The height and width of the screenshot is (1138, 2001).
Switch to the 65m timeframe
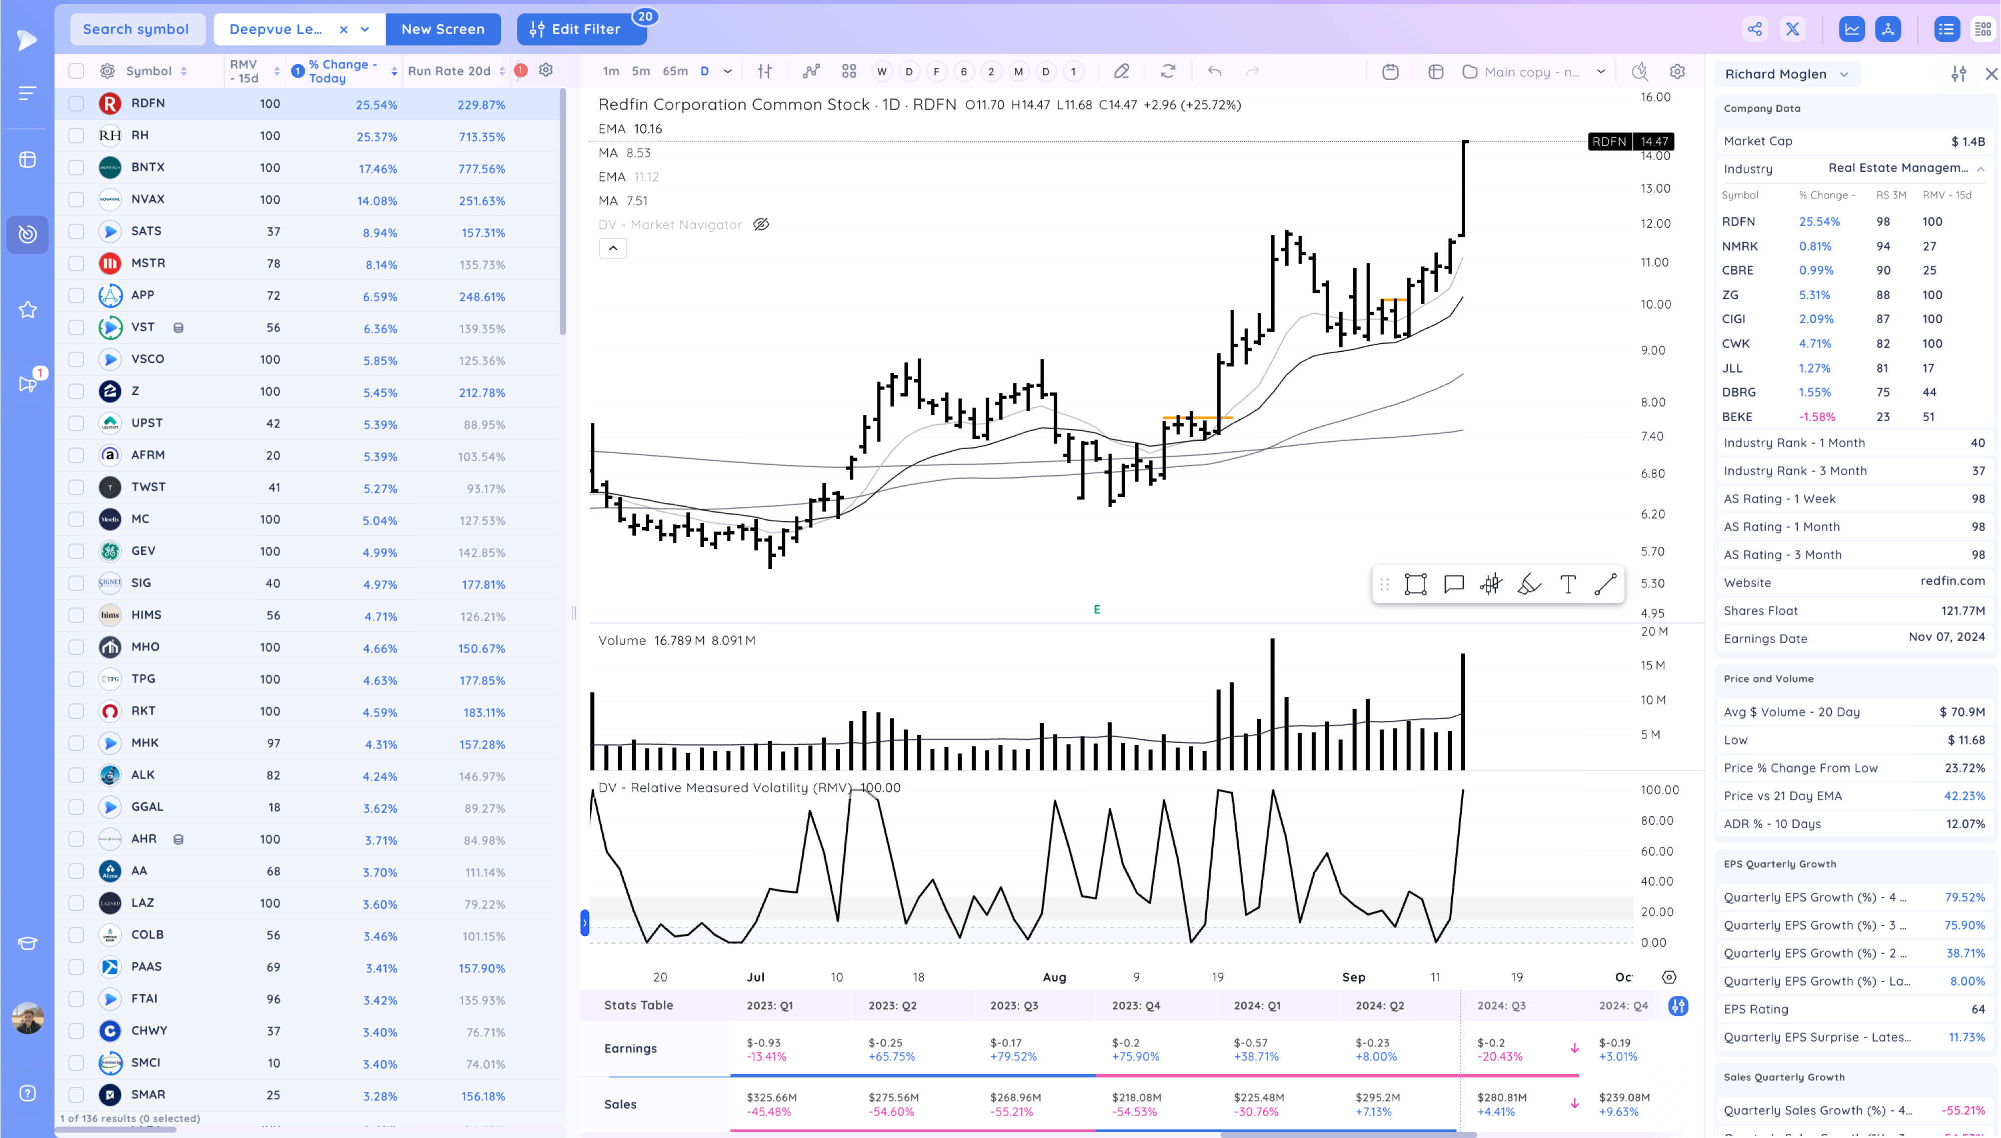coord(675,71)
